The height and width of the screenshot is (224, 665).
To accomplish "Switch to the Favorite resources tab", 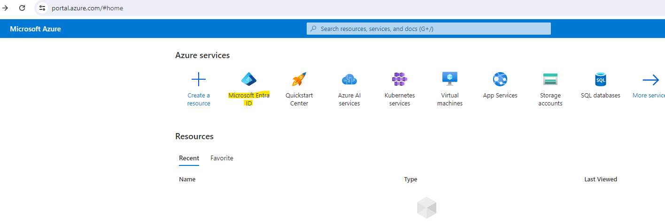I will [222, 158].
